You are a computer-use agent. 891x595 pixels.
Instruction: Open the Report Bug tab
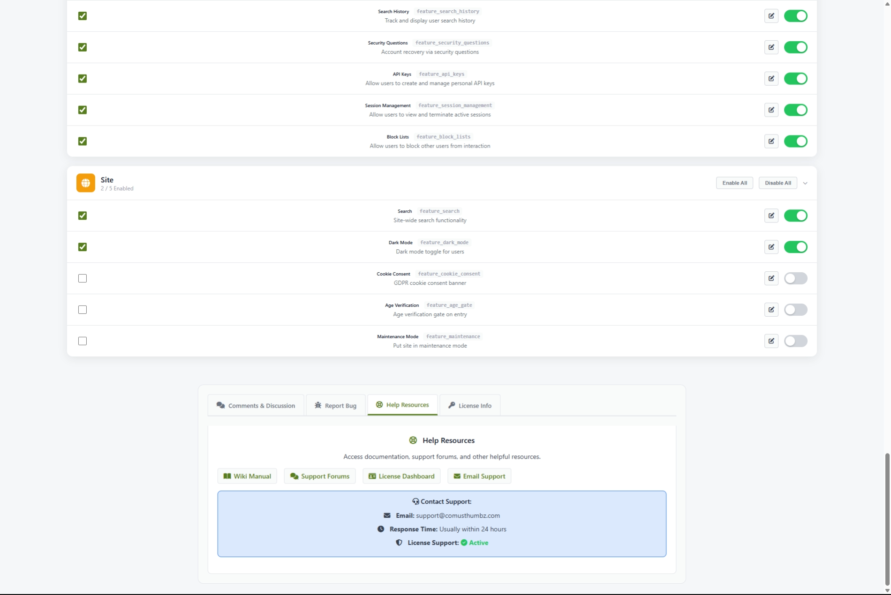click(x=336, y=406)
